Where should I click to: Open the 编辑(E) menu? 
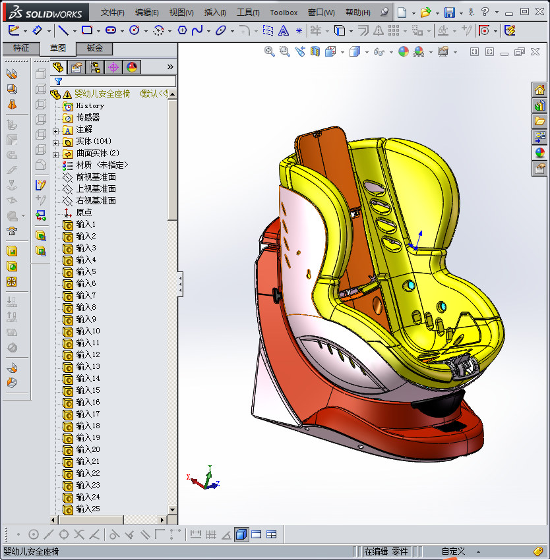click(146, 13)
